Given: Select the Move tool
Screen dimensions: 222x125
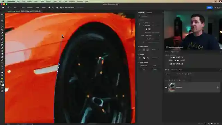Looking at the screenshot, I should [x=2, y=15].
